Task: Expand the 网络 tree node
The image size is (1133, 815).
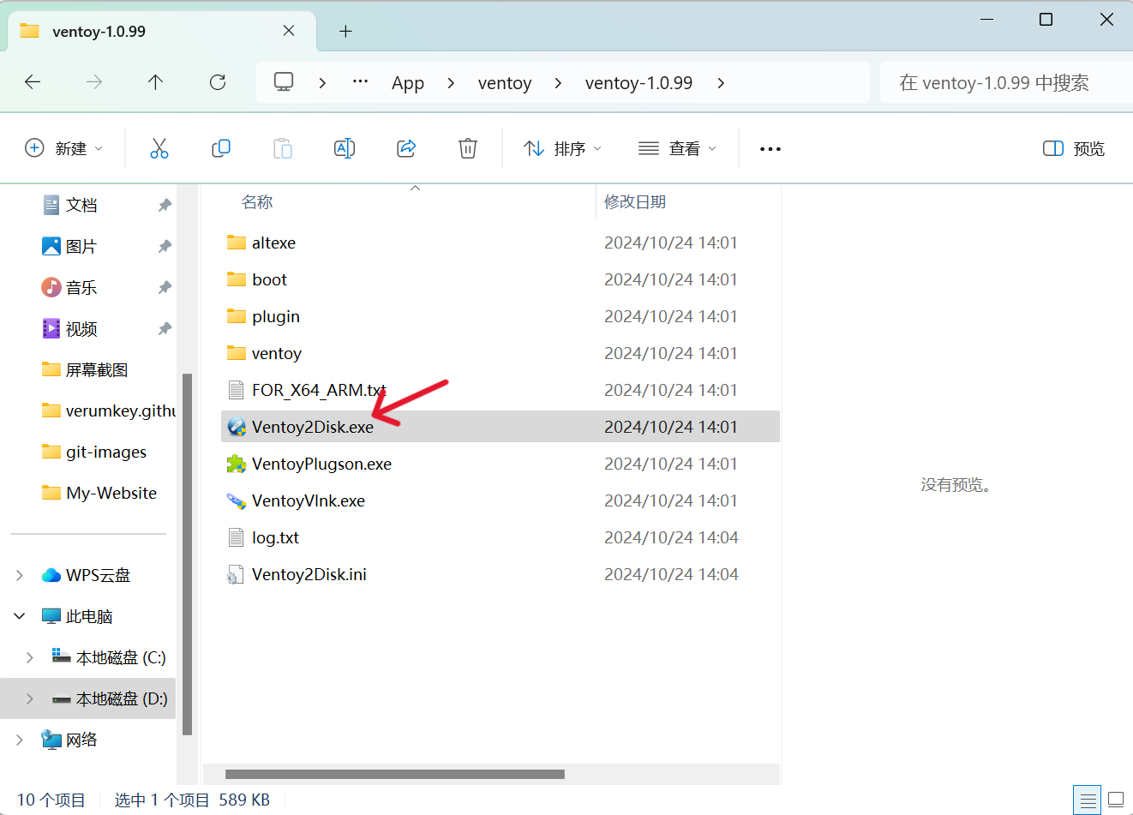Action: [20, 740]
